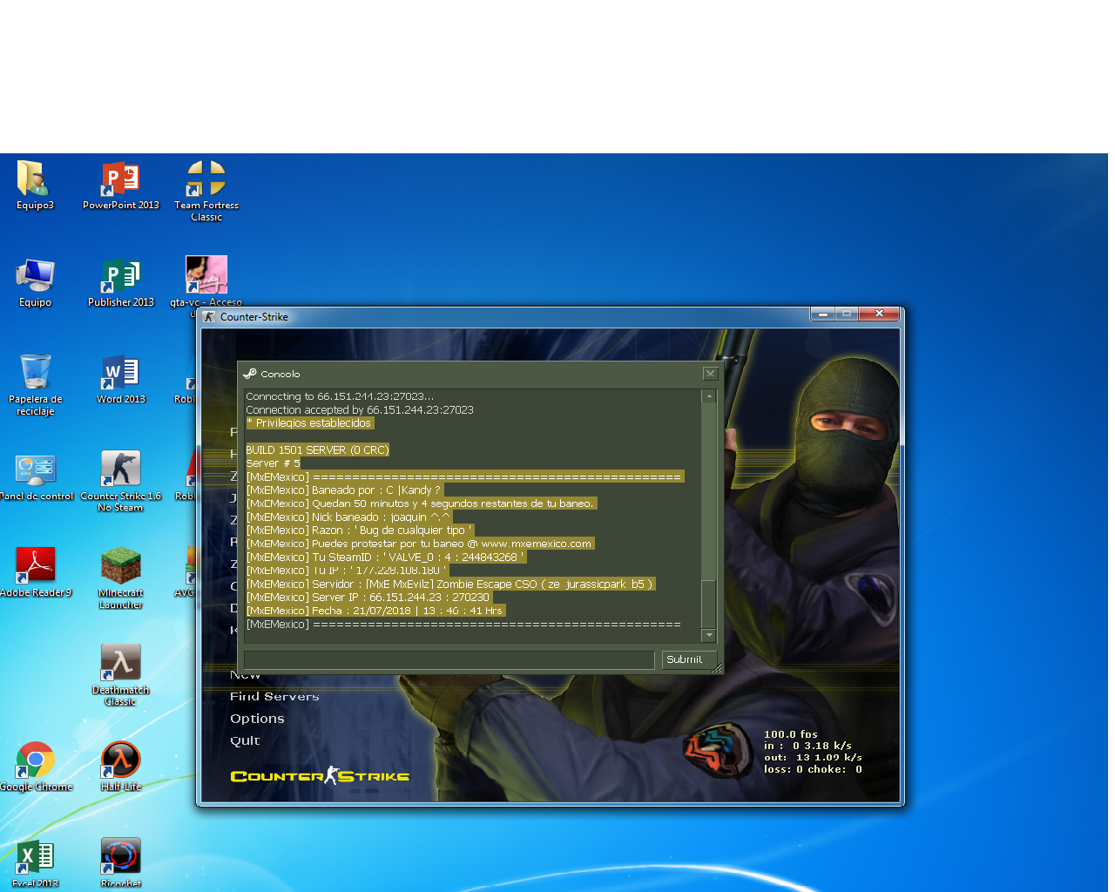
Task: Launch Minecraft Launcher icon
Action: (121, 578)
